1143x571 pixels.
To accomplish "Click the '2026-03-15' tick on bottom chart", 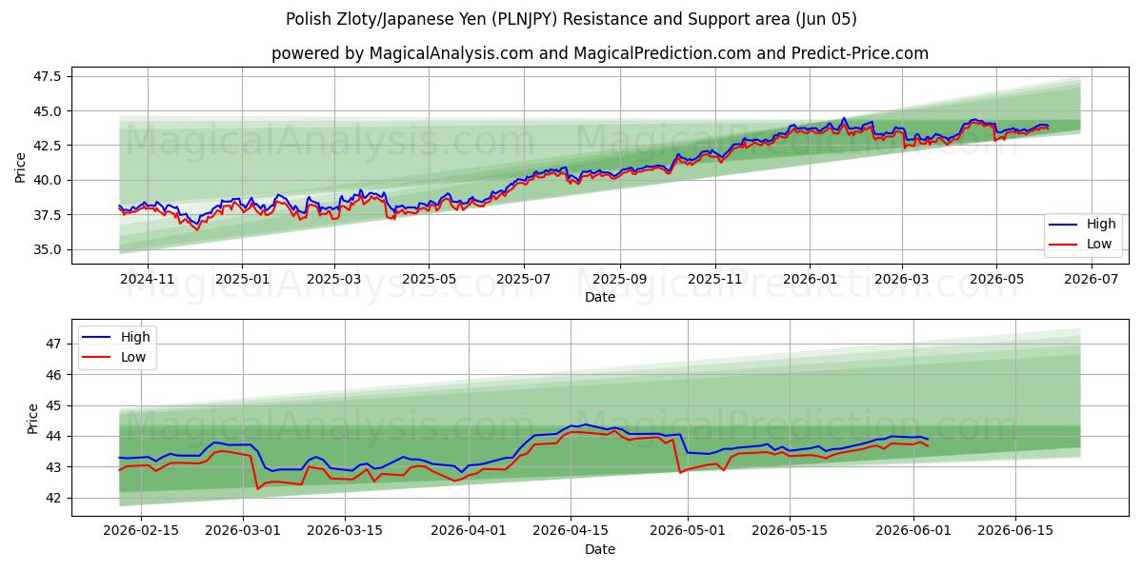I will click(x=345, y=530).
